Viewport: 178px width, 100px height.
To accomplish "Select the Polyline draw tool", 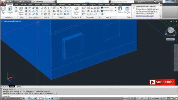I will 42,7.
